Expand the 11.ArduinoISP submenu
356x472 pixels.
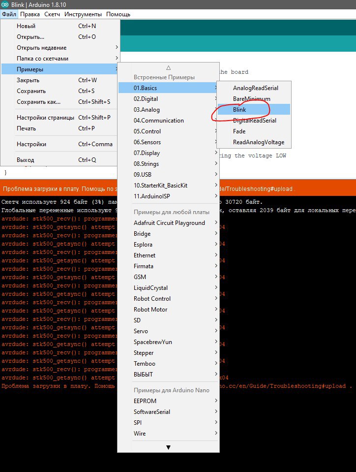point(168,196)
